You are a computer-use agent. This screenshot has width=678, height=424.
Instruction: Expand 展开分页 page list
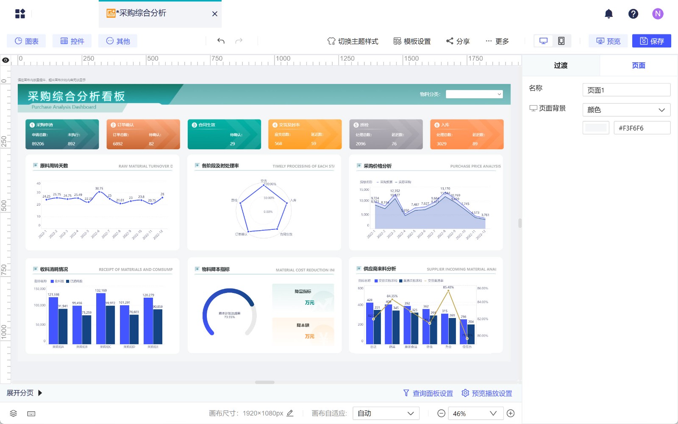pyautogui.click(x=25, y=393)
